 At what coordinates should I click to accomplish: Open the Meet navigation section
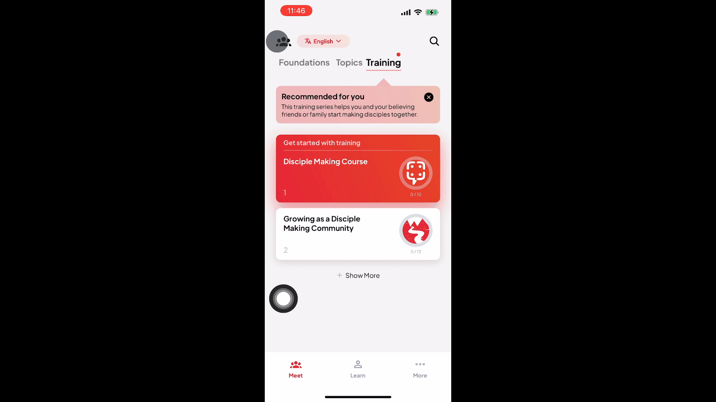296,369
